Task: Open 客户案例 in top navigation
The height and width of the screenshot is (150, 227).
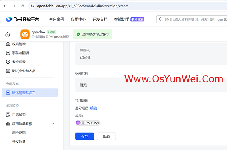Action: click(x=56, y=20)
